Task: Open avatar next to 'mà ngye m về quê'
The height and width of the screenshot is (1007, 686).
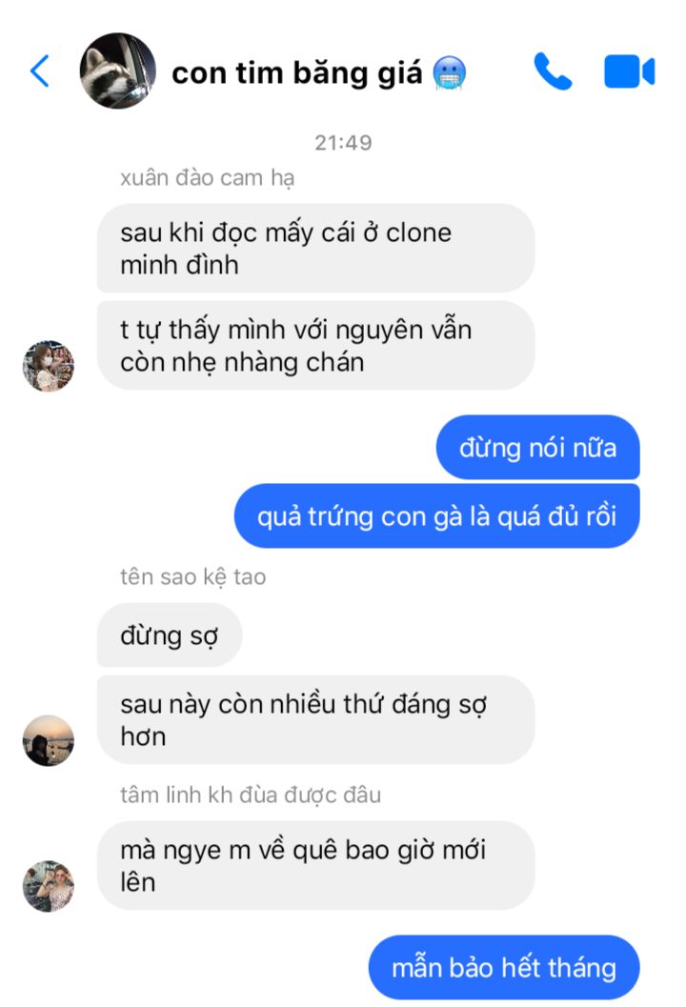Action: click(49, 886)
